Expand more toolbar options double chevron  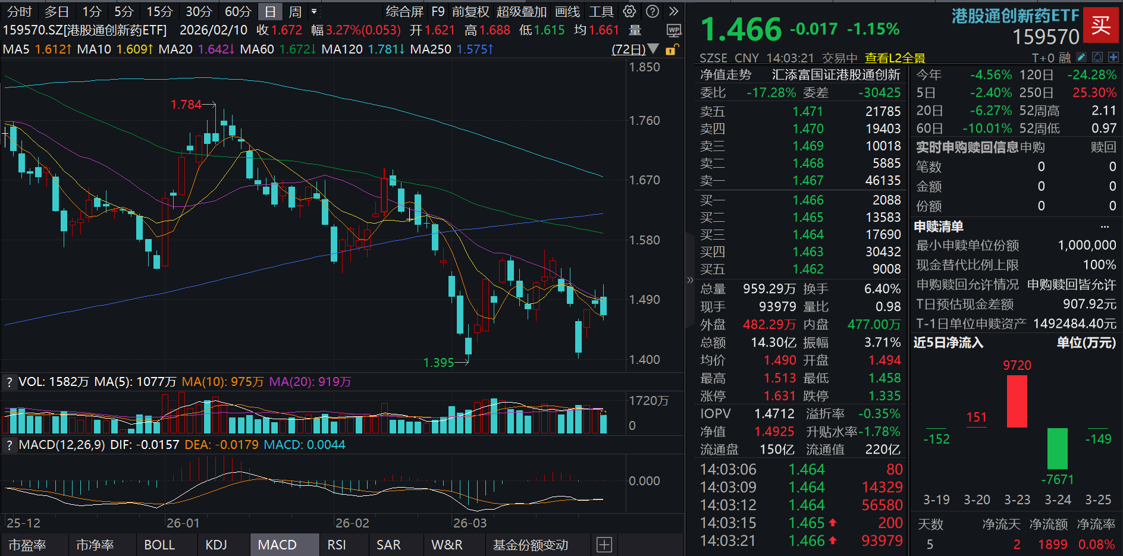[x=673, y=11]
